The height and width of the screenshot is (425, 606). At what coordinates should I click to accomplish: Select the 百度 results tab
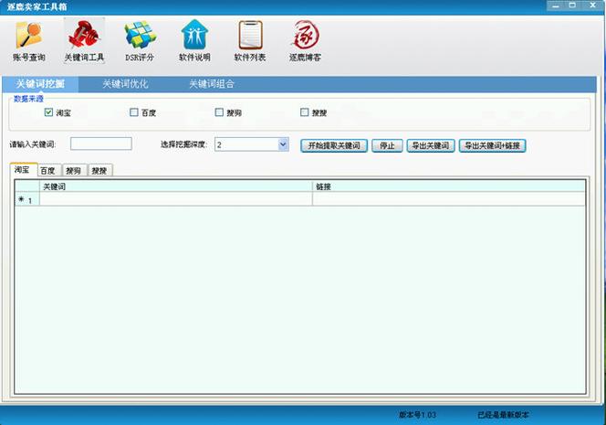(x=48, y=171)
